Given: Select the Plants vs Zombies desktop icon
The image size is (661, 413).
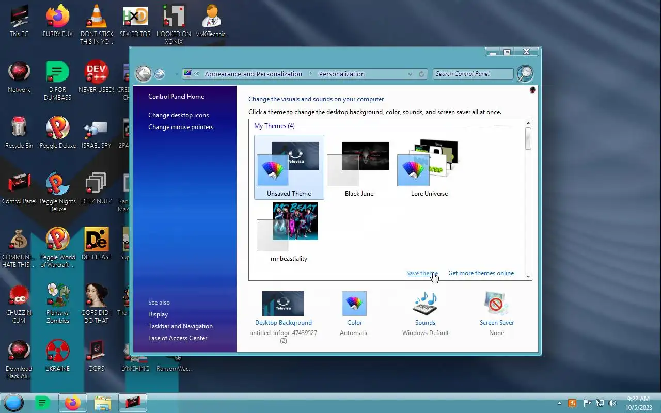Looking at the screenshot, I should point(58,303).
